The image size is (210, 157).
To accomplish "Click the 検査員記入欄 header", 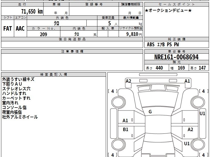I will point(54,75).
